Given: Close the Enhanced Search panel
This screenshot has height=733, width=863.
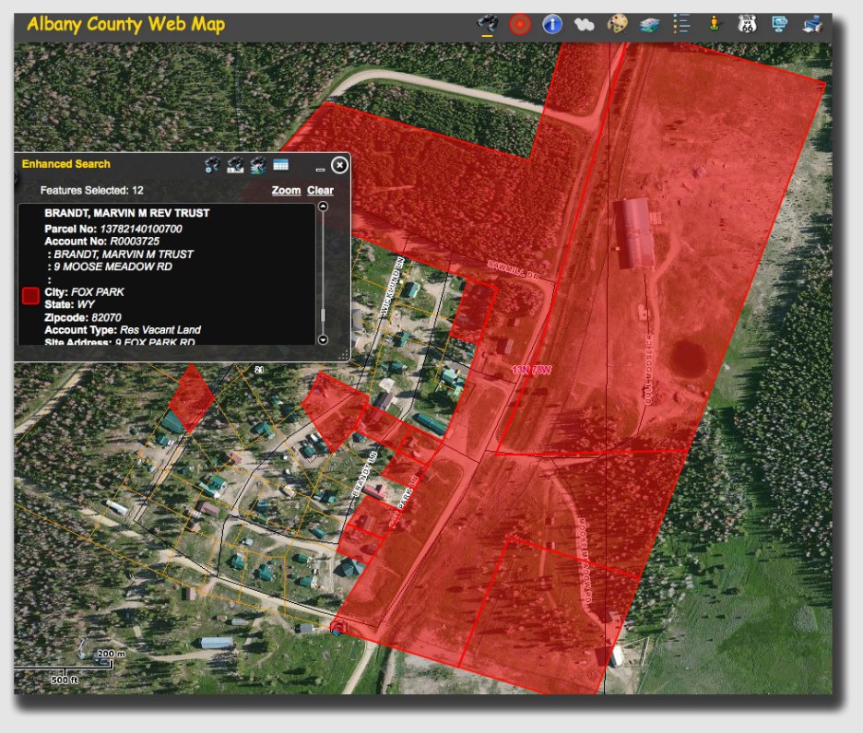Looking at the screenshot, I should (x=339, y=165).
